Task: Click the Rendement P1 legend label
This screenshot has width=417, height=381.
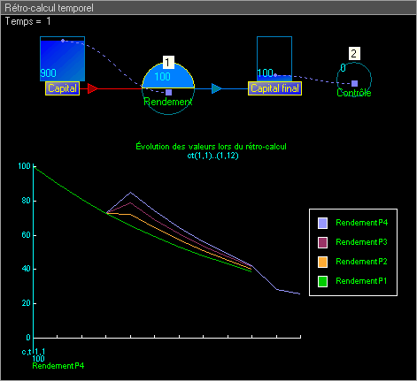Action: (361, 281)
